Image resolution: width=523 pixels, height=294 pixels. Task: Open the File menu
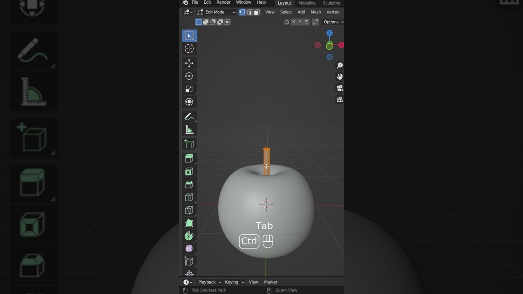click(x=195, y=2)
